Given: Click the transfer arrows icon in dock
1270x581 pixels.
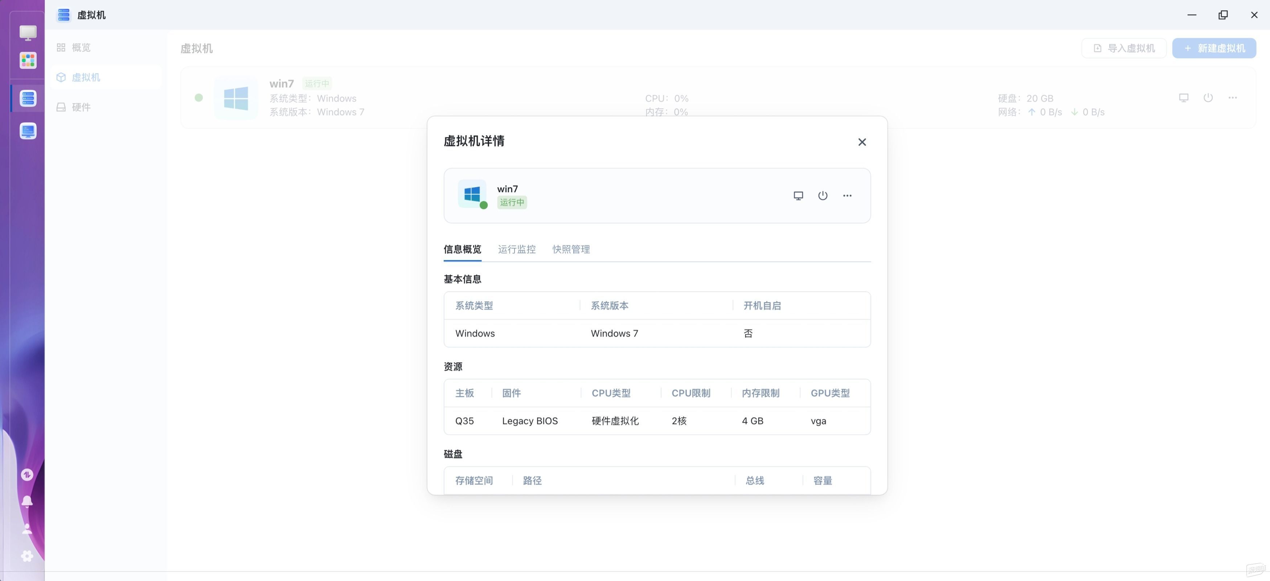Looking at the screenshot, I should tap(27, 475).
